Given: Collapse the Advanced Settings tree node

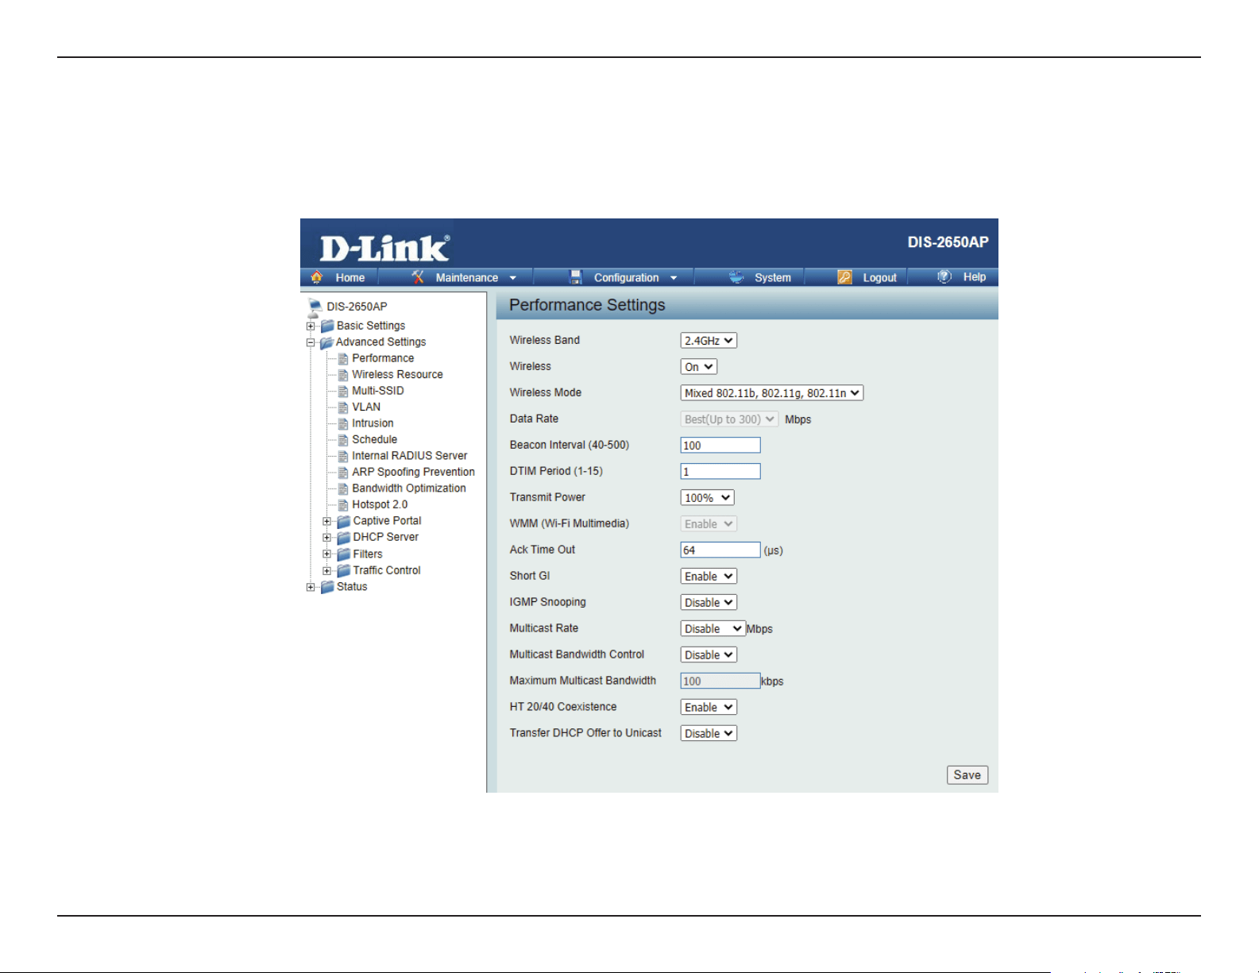Looking at the screenshot, I should coord(311,343).
